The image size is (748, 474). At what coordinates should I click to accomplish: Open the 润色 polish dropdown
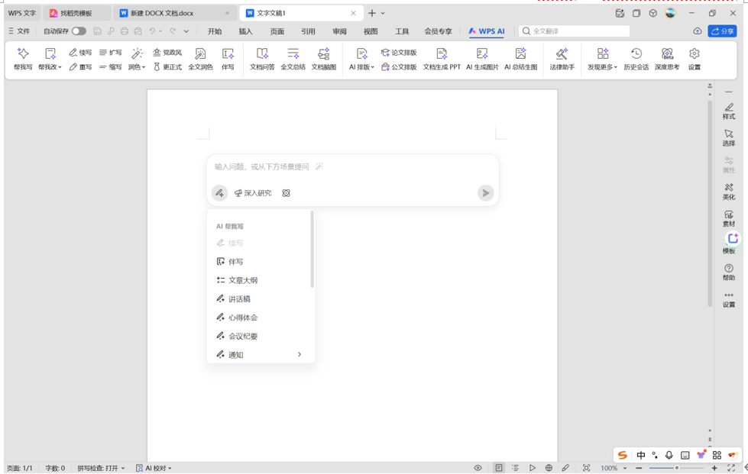coord(137,59)
